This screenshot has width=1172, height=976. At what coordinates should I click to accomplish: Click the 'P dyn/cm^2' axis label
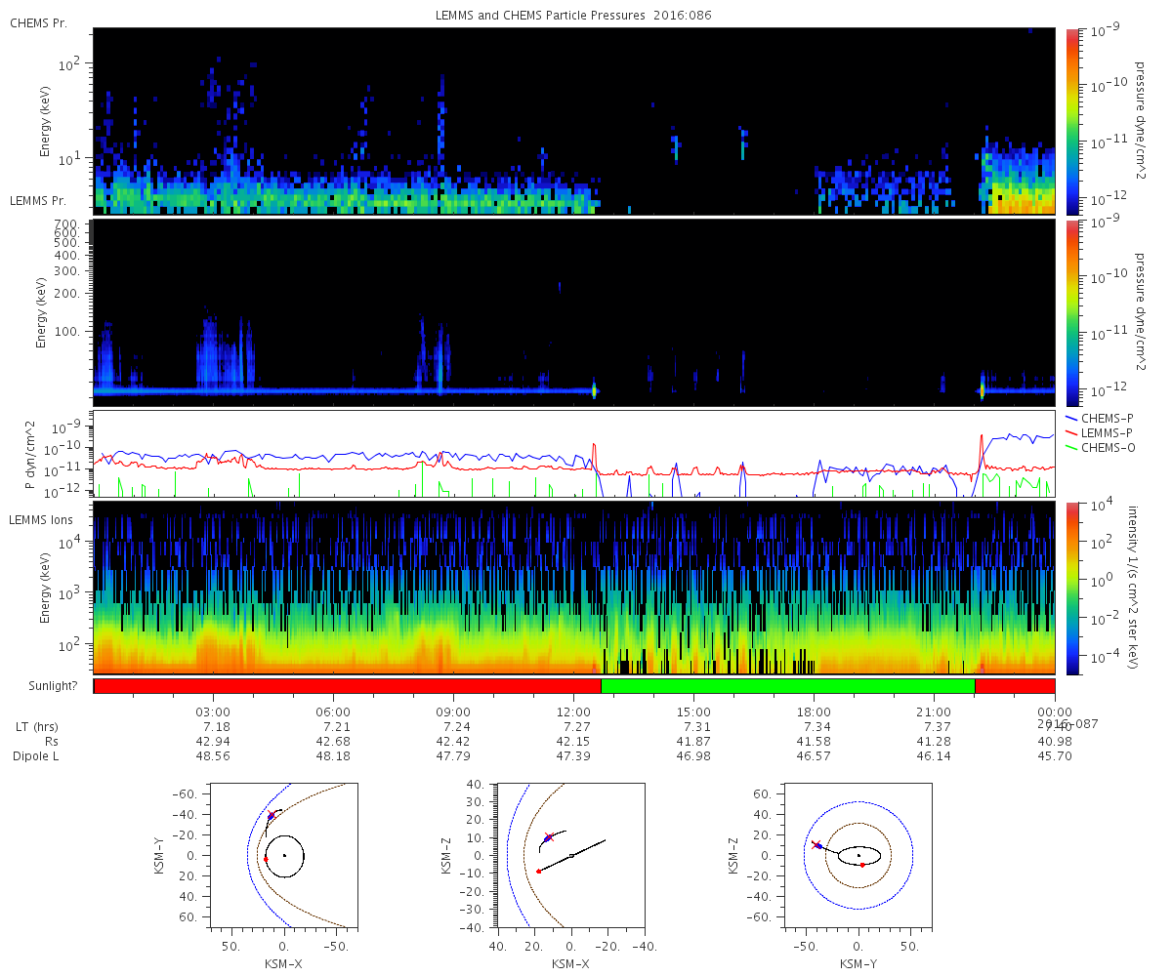tap(31, 454)
